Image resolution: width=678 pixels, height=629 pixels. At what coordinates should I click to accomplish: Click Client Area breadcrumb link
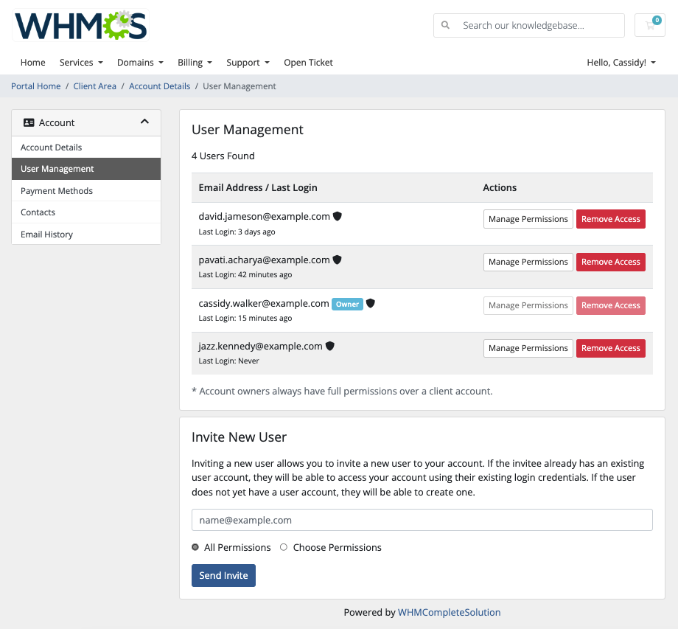(x=94, y=86)
